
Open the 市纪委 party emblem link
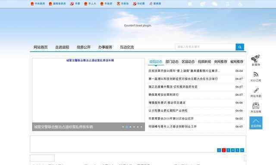point(139,4)
